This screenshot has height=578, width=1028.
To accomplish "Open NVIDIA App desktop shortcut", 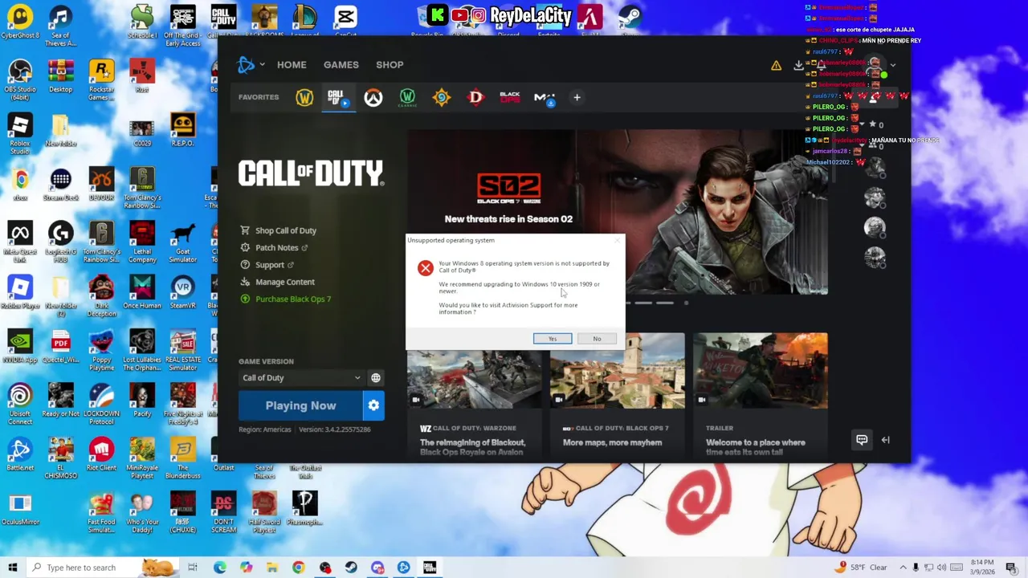I will point(20,346).
